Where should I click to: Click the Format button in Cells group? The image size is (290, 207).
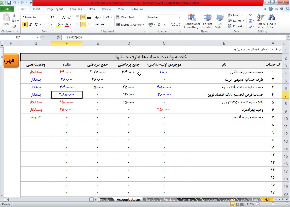pos(236,26)
